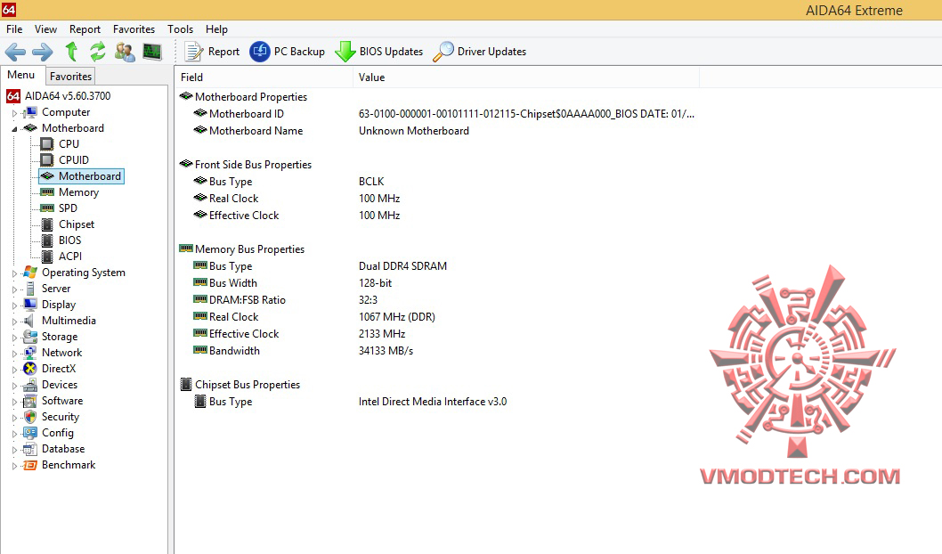The image size is (942, 554).
Task: Expand the Multimedia tree node
Action: pos(14,322)
